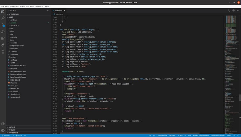Expand the transport folder
The width and height of the screenshot is (241, 137).
29,48
